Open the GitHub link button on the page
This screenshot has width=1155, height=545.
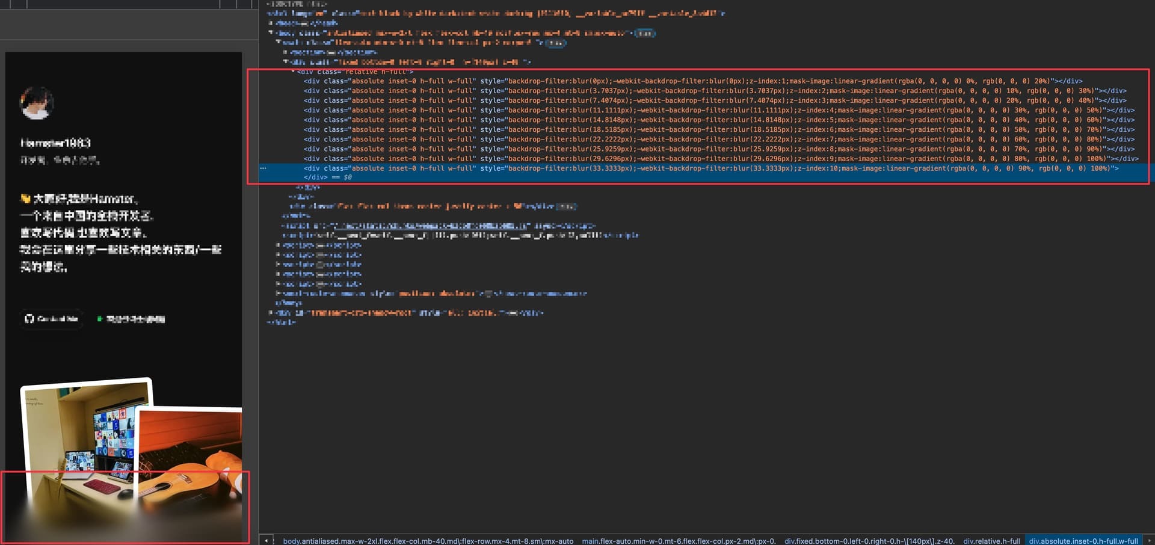[x=51, y=319]
